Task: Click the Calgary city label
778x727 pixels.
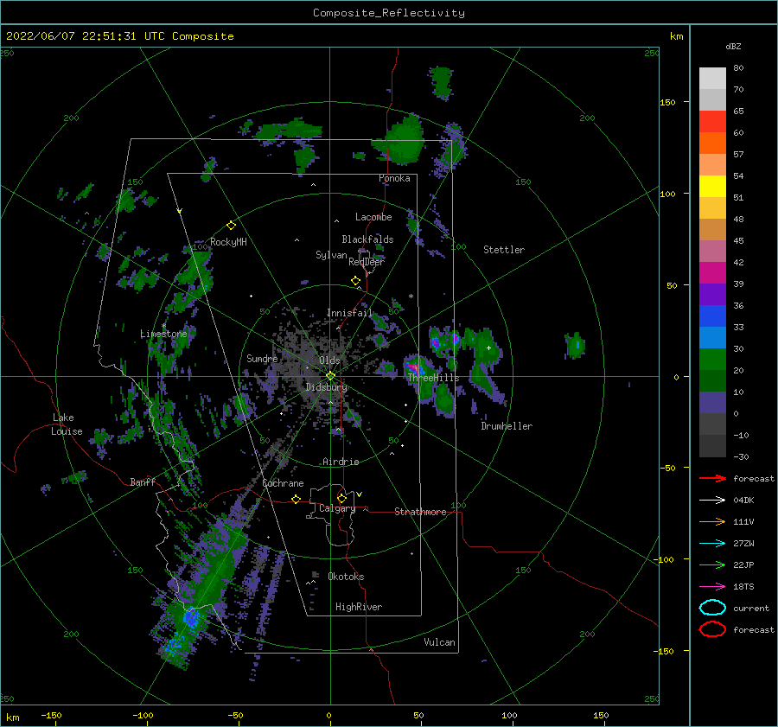Action: (337, 508)
